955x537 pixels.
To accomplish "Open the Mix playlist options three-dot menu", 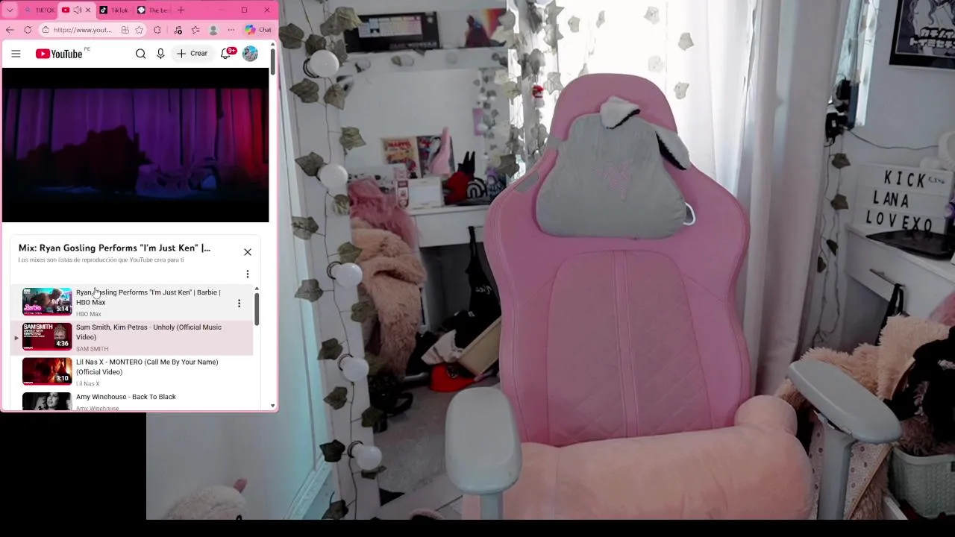I will (x=248, y=274).
